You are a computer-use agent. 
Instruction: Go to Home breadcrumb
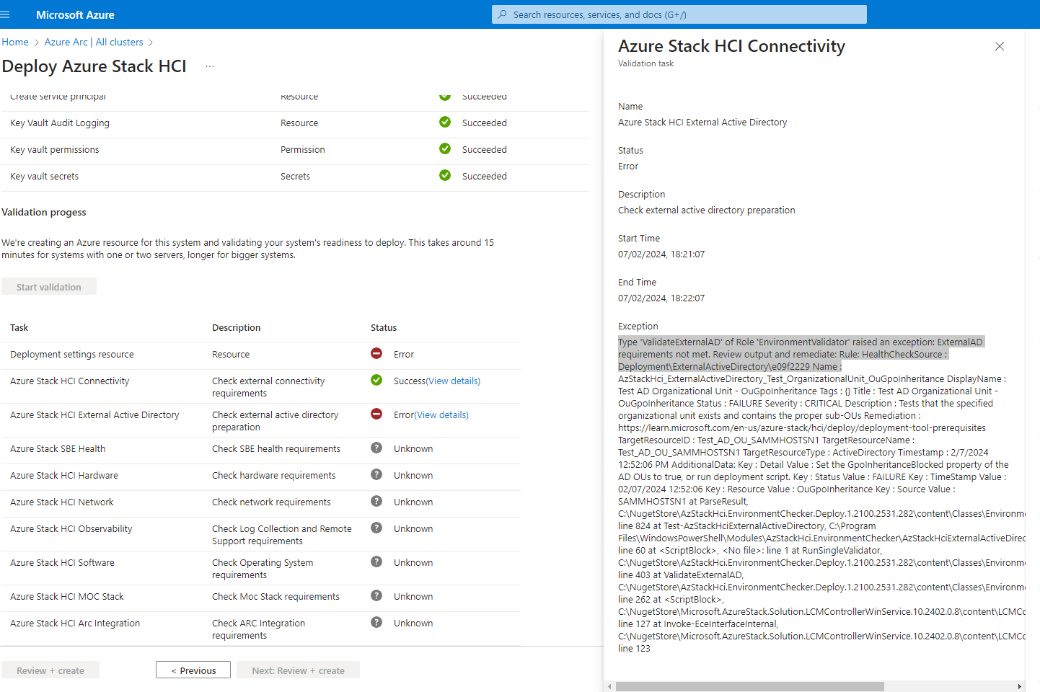[15, 42]
